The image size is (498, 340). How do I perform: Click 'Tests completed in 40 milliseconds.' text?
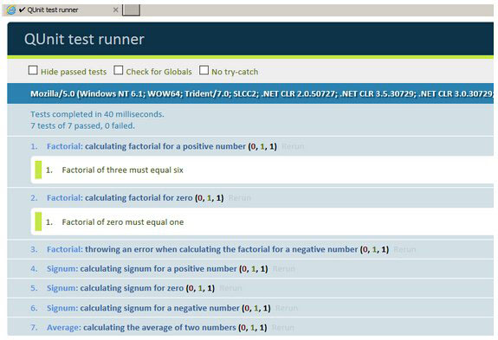pos(97,114)
